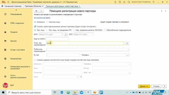Click the КПП input field

(83, 34)
